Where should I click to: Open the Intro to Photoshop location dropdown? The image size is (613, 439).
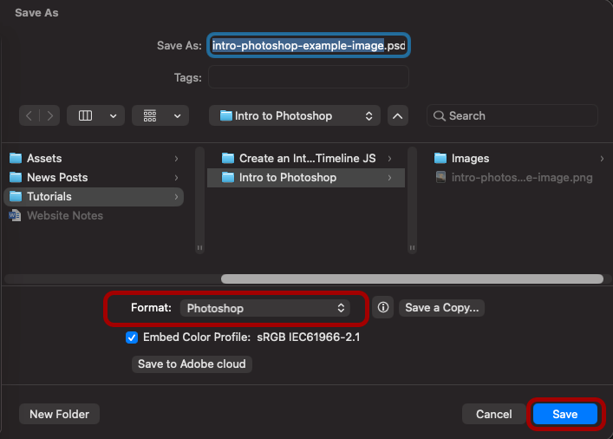tap(295, 115)
